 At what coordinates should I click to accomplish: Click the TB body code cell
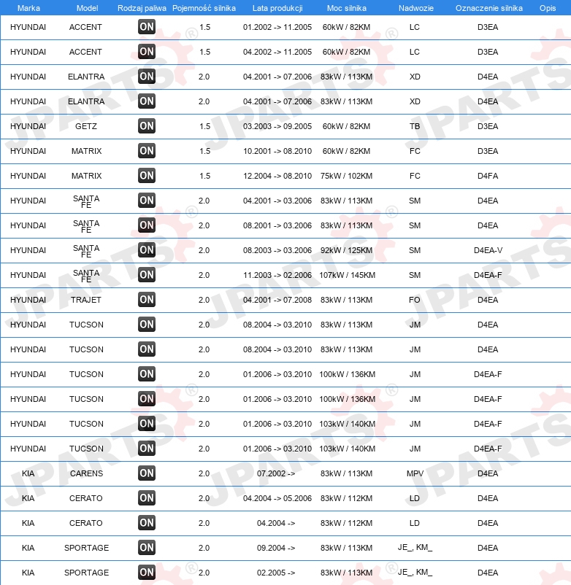tap(415, 126)
